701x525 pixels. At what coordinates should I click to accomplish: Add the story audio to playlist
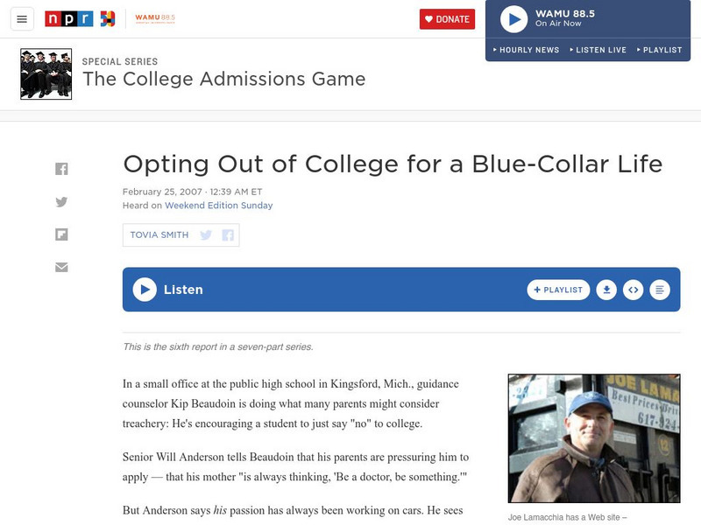(x=557, y=288)
